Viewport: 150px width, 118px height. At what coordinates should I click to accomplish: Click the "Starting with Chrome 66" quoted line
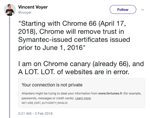click(72, 24)
